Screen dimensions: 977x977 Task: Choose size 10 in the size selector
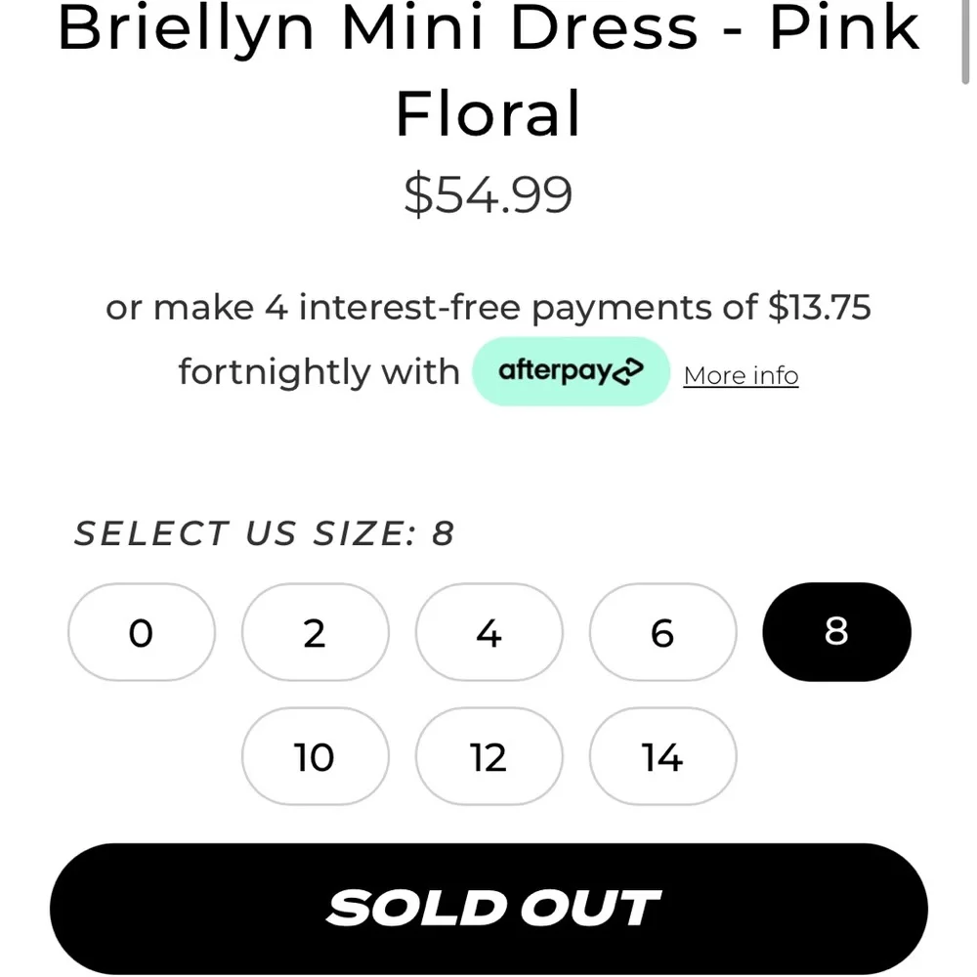tap(315, 757)
